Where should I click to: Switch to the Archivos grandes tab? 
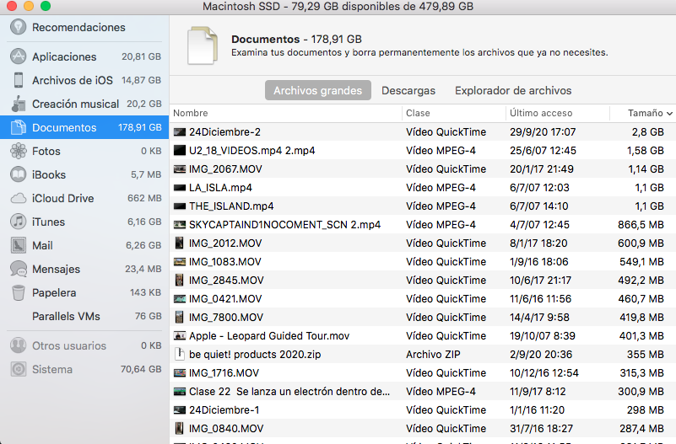(317, 90)
